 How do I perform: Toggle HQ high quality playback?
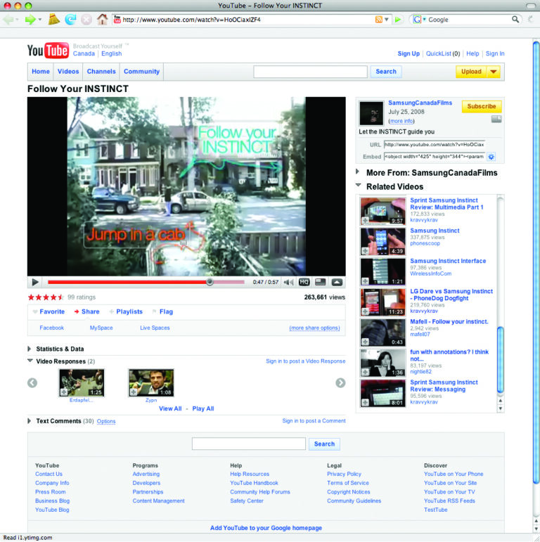pos(304,282)
